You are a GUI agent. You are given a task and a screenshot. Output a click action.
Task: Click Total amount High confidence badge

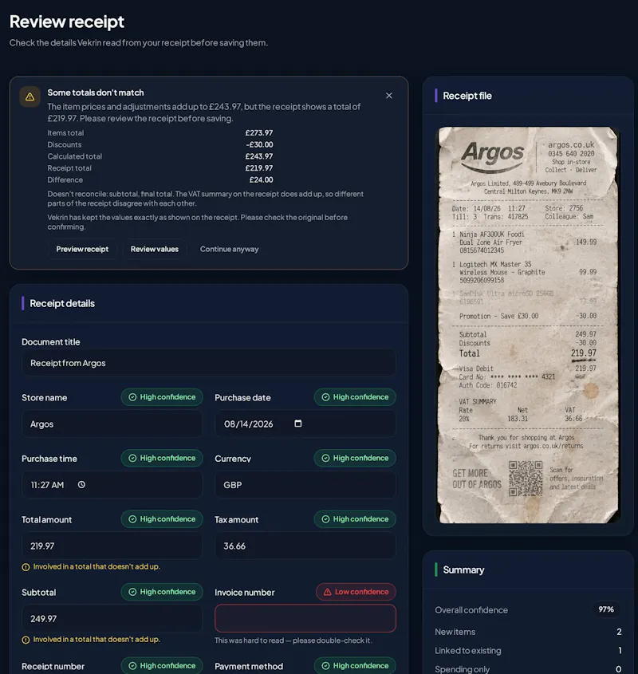pos(162,519)
